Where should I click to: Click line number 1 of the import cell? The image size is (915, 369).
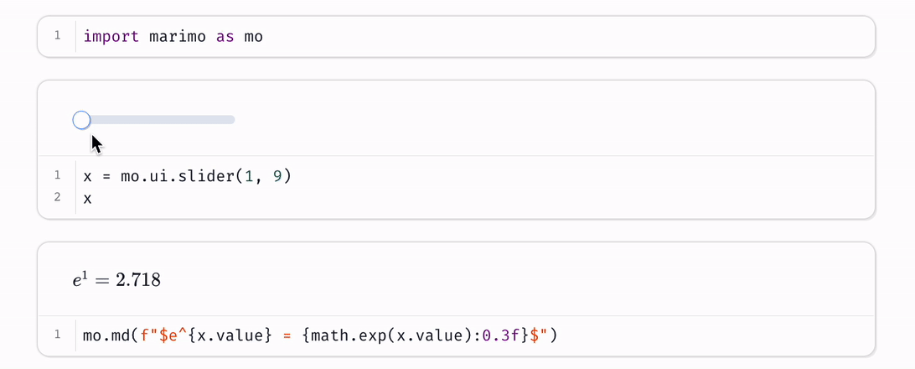click(57, 36)
